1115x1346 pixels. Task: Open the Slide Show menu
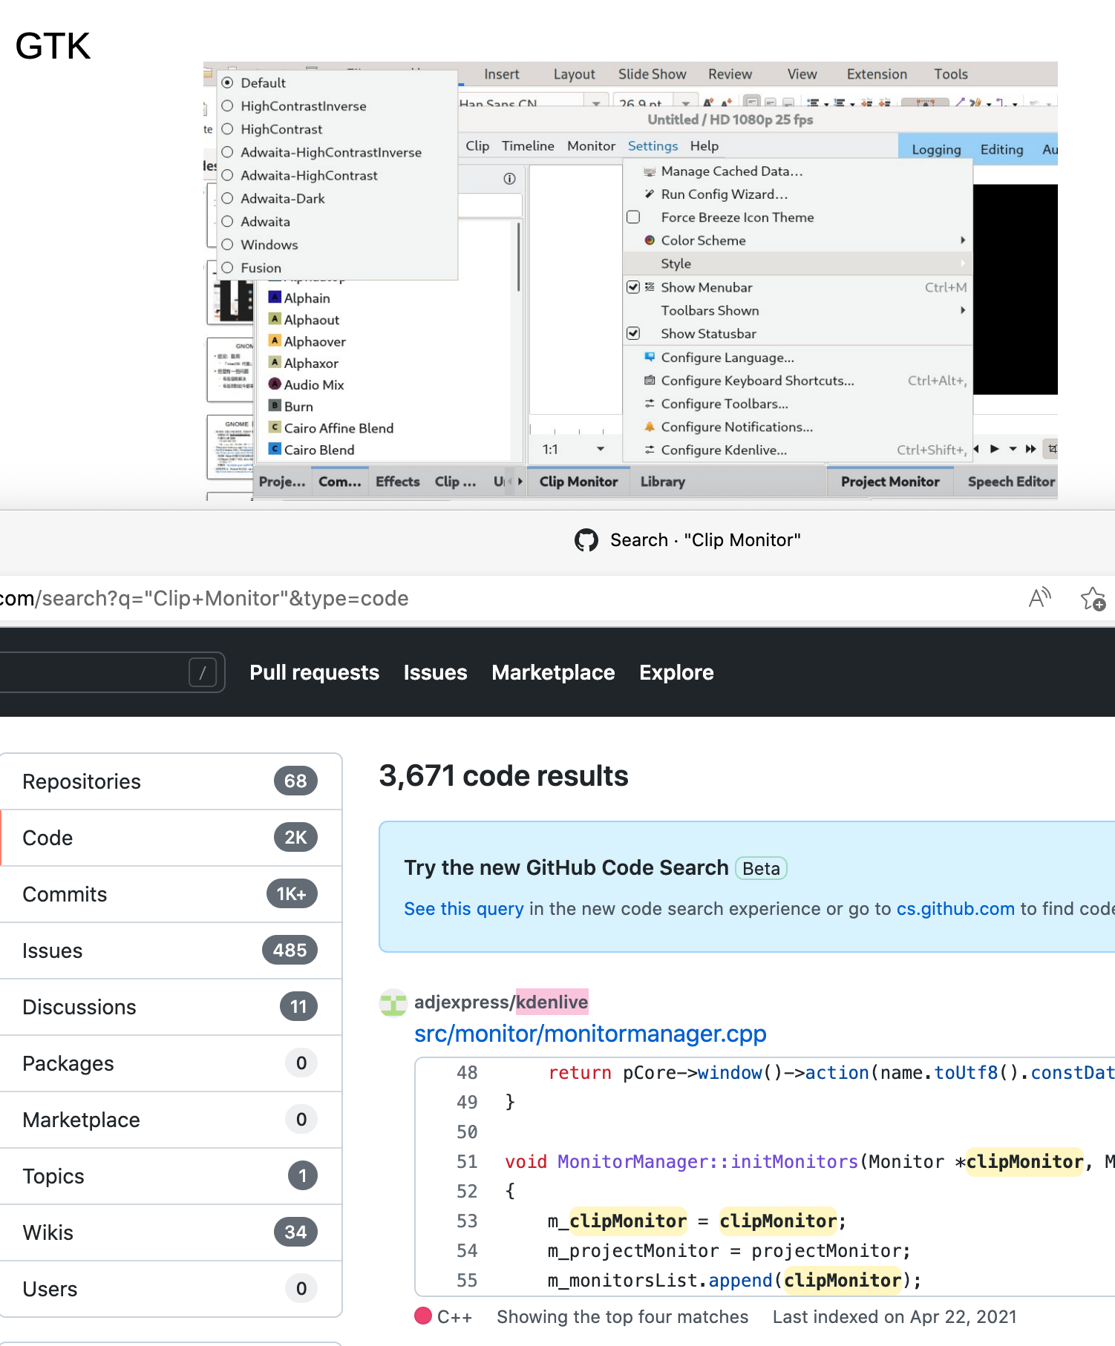[652, 74]
